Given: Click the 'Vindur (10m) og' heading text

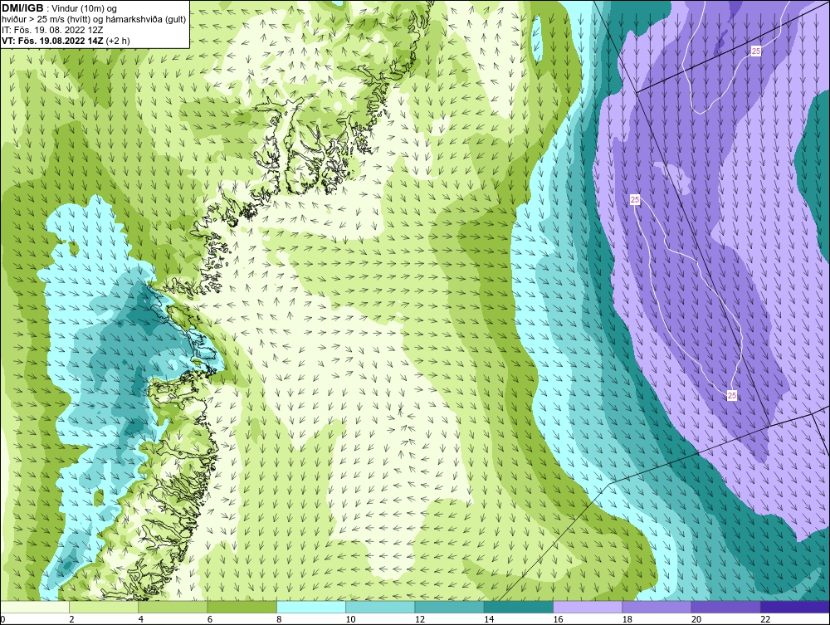Looking at the screenshot, I should (84, 8).
